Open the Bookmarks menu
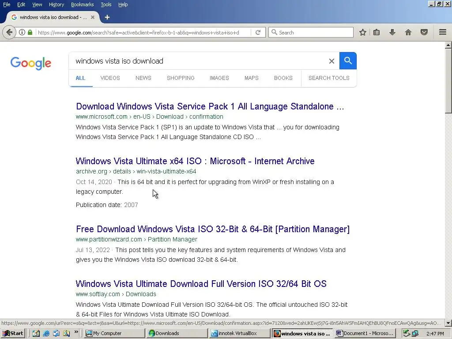This screenshot has width=452, height=339. coord(82,4)
